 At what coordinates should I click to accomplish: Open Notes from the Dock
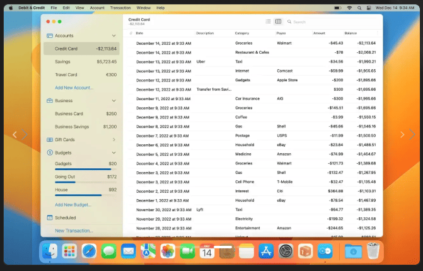click(x=246, y=251)
